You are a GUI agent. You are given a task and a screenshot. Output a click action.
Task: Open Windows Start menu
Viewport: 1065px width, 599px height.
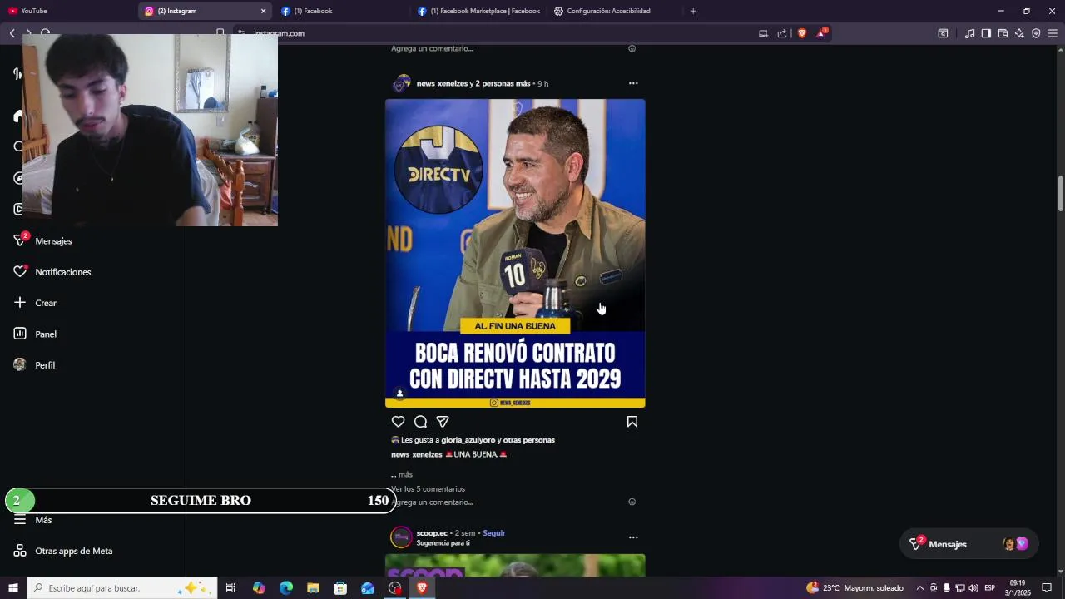pyautogui.click(x=12, y=588)
